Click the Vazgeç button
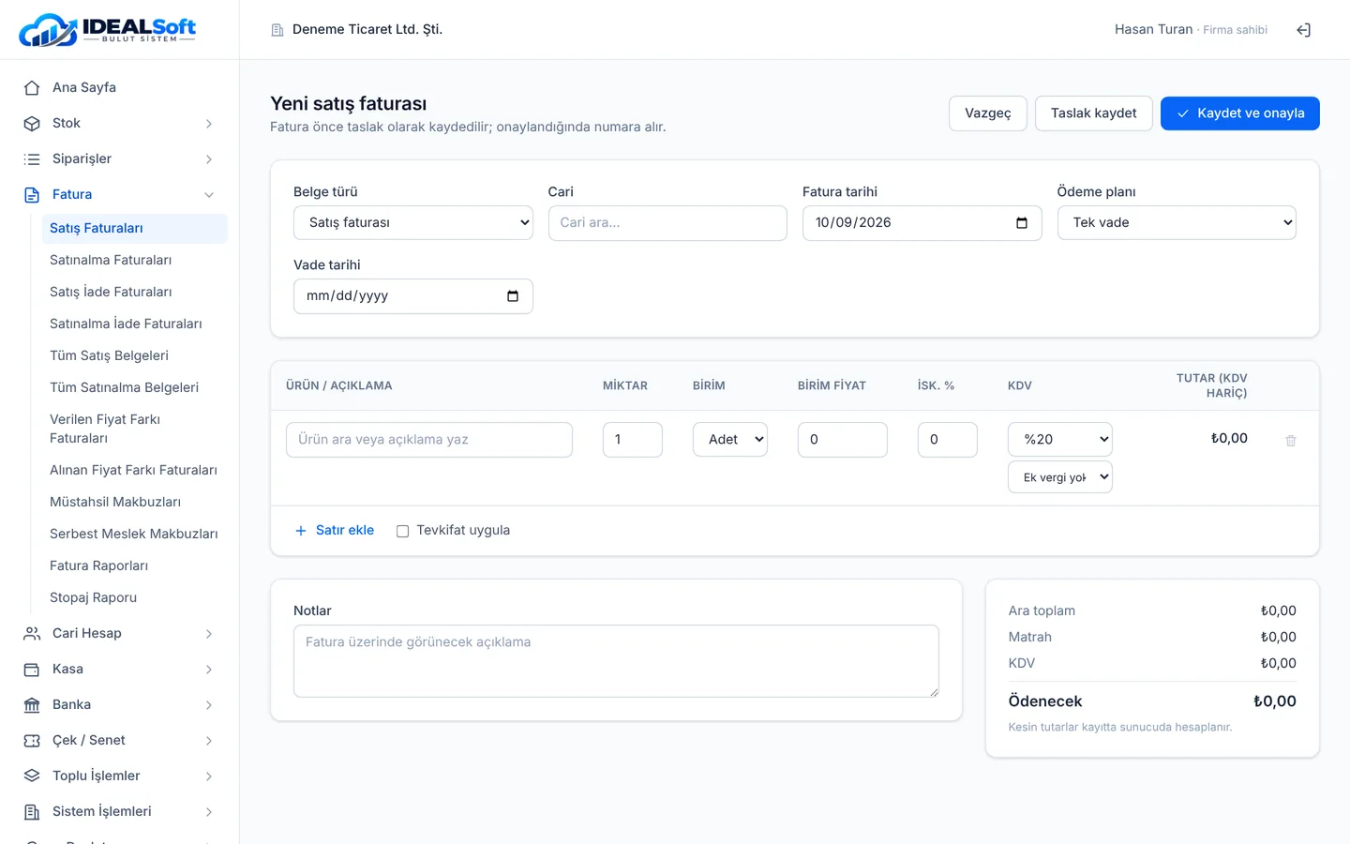 coord(988,113)
